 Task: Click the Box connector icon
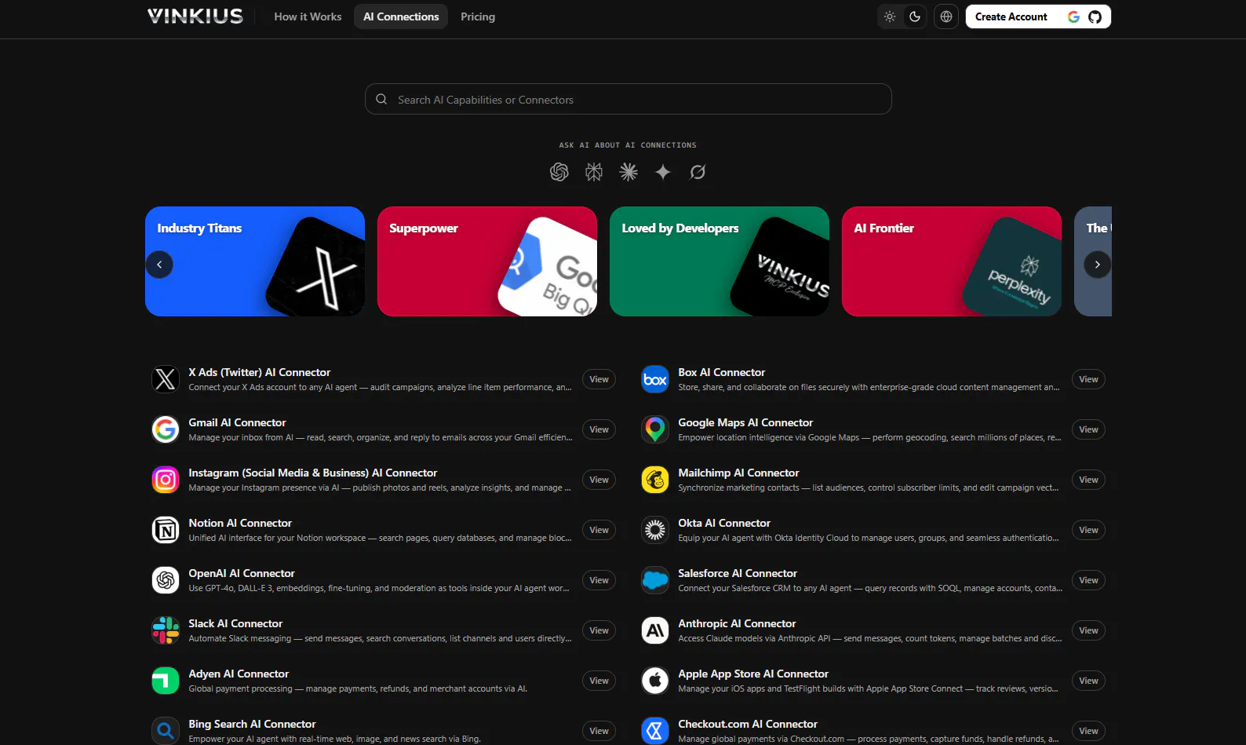pyautogui.click(x=655, y=379)
